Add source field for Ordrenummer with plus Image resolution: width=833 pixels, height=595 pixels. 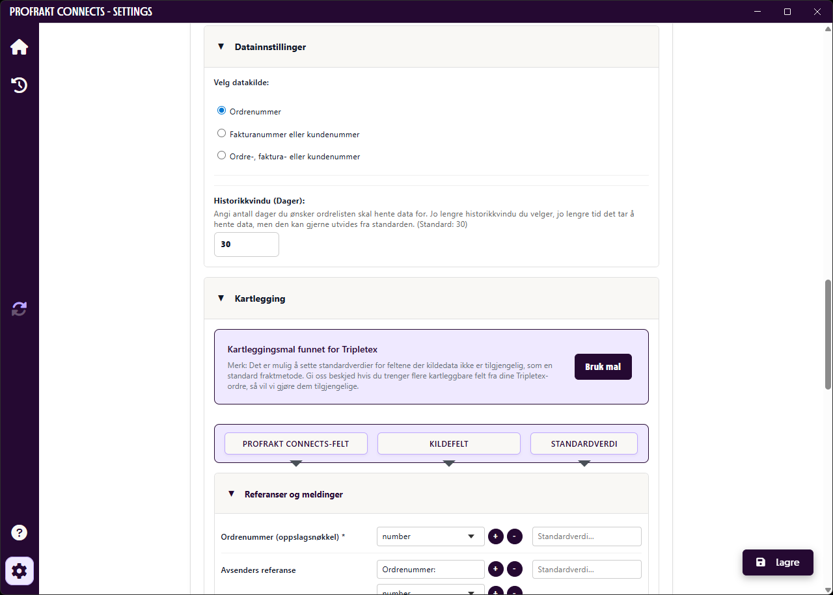point(496,536)
